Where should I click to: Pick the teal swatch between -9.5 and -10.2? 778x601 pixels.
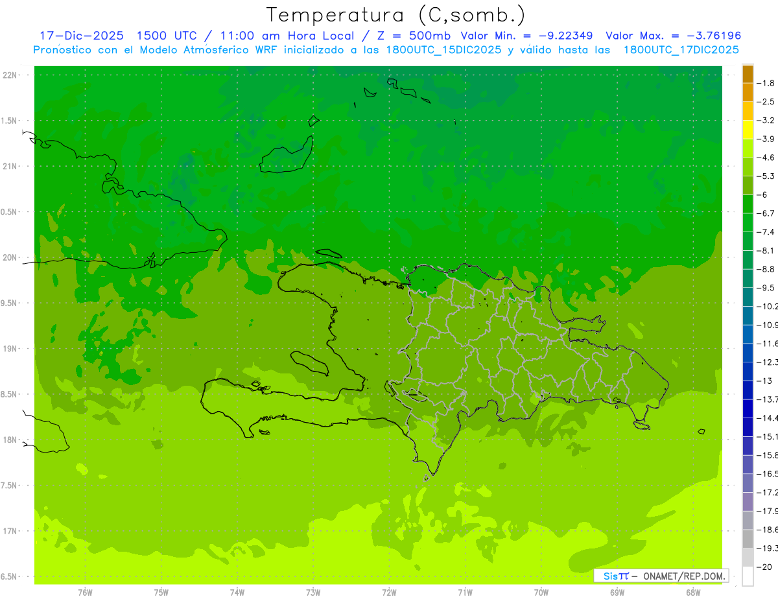(748, 297)
